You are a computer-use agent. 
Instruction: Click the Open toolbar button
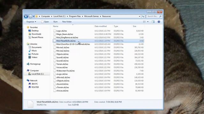45,22
